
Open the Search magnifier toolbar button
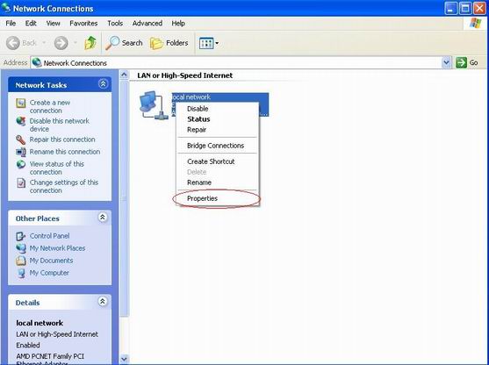(124, 43)
